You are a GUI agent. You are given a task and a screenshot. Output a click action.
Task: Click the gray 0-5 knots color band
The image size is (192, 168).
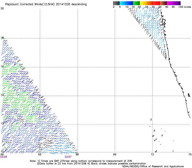coord(116,3)
